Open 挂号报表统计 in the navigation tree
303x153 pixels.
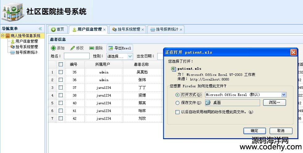[27, 52]
